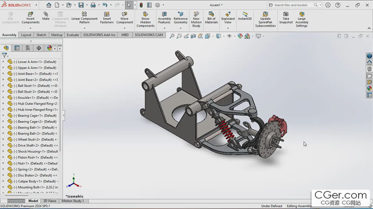Click Update SpeedPak Subassemblies
This screenshot has width=373, height=209.
click(265, 19)
